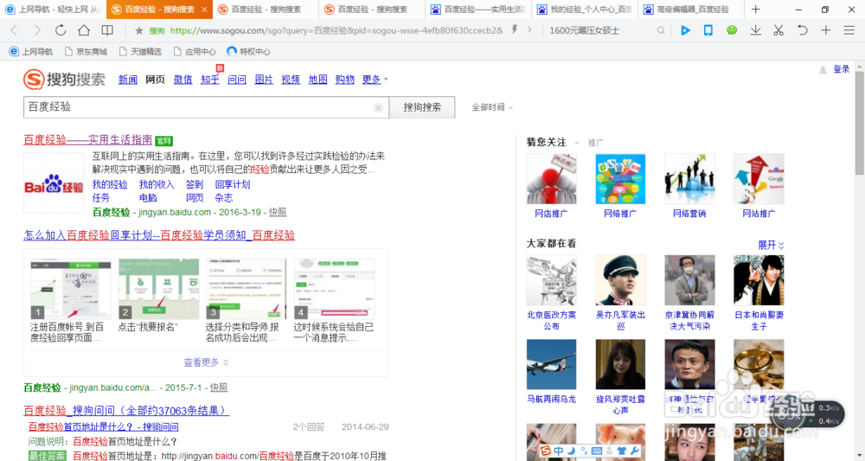Open the 网络营销 promotion thumbnail
This screenshot has width=865, height=461.
pos(689,179)
